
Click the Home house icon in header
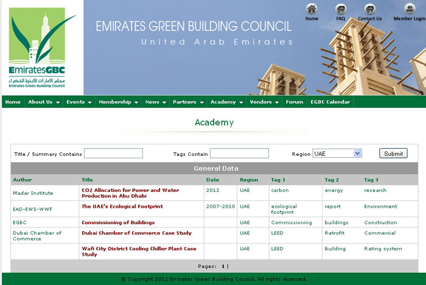312,9
